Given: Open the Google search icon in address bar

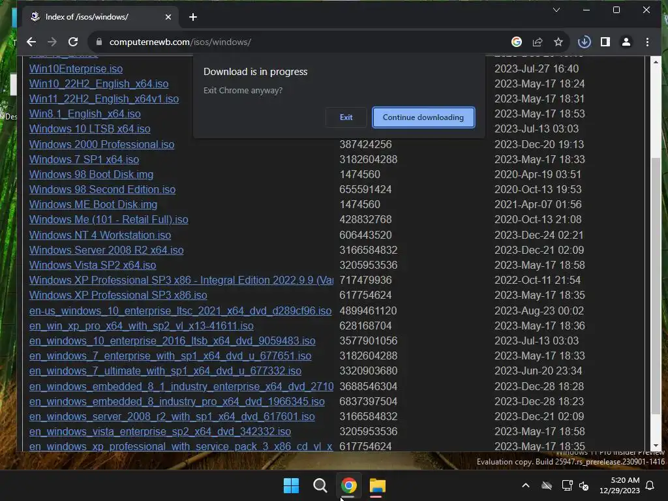Looking at the screenshot, I should 517,42.
